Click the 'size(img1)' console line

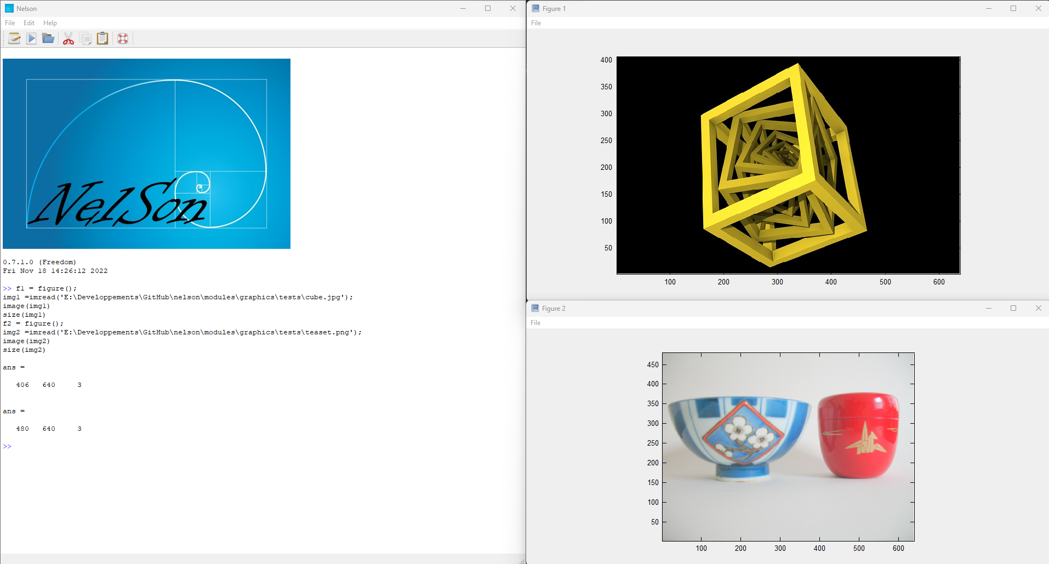click(x=24, y=315)
